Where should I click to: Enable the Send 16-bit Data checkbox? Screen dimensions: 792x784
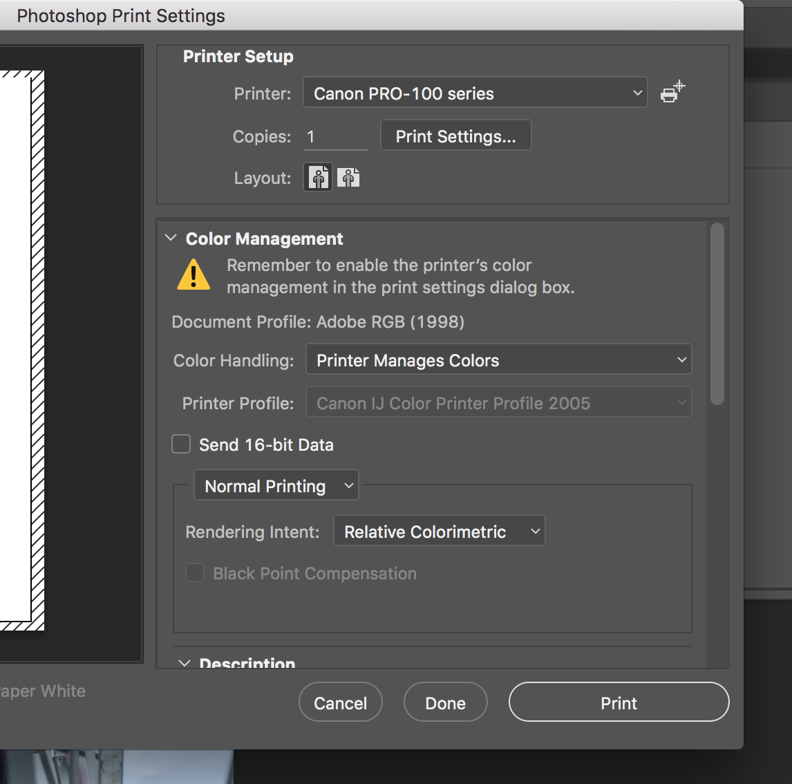coord(180,444)
